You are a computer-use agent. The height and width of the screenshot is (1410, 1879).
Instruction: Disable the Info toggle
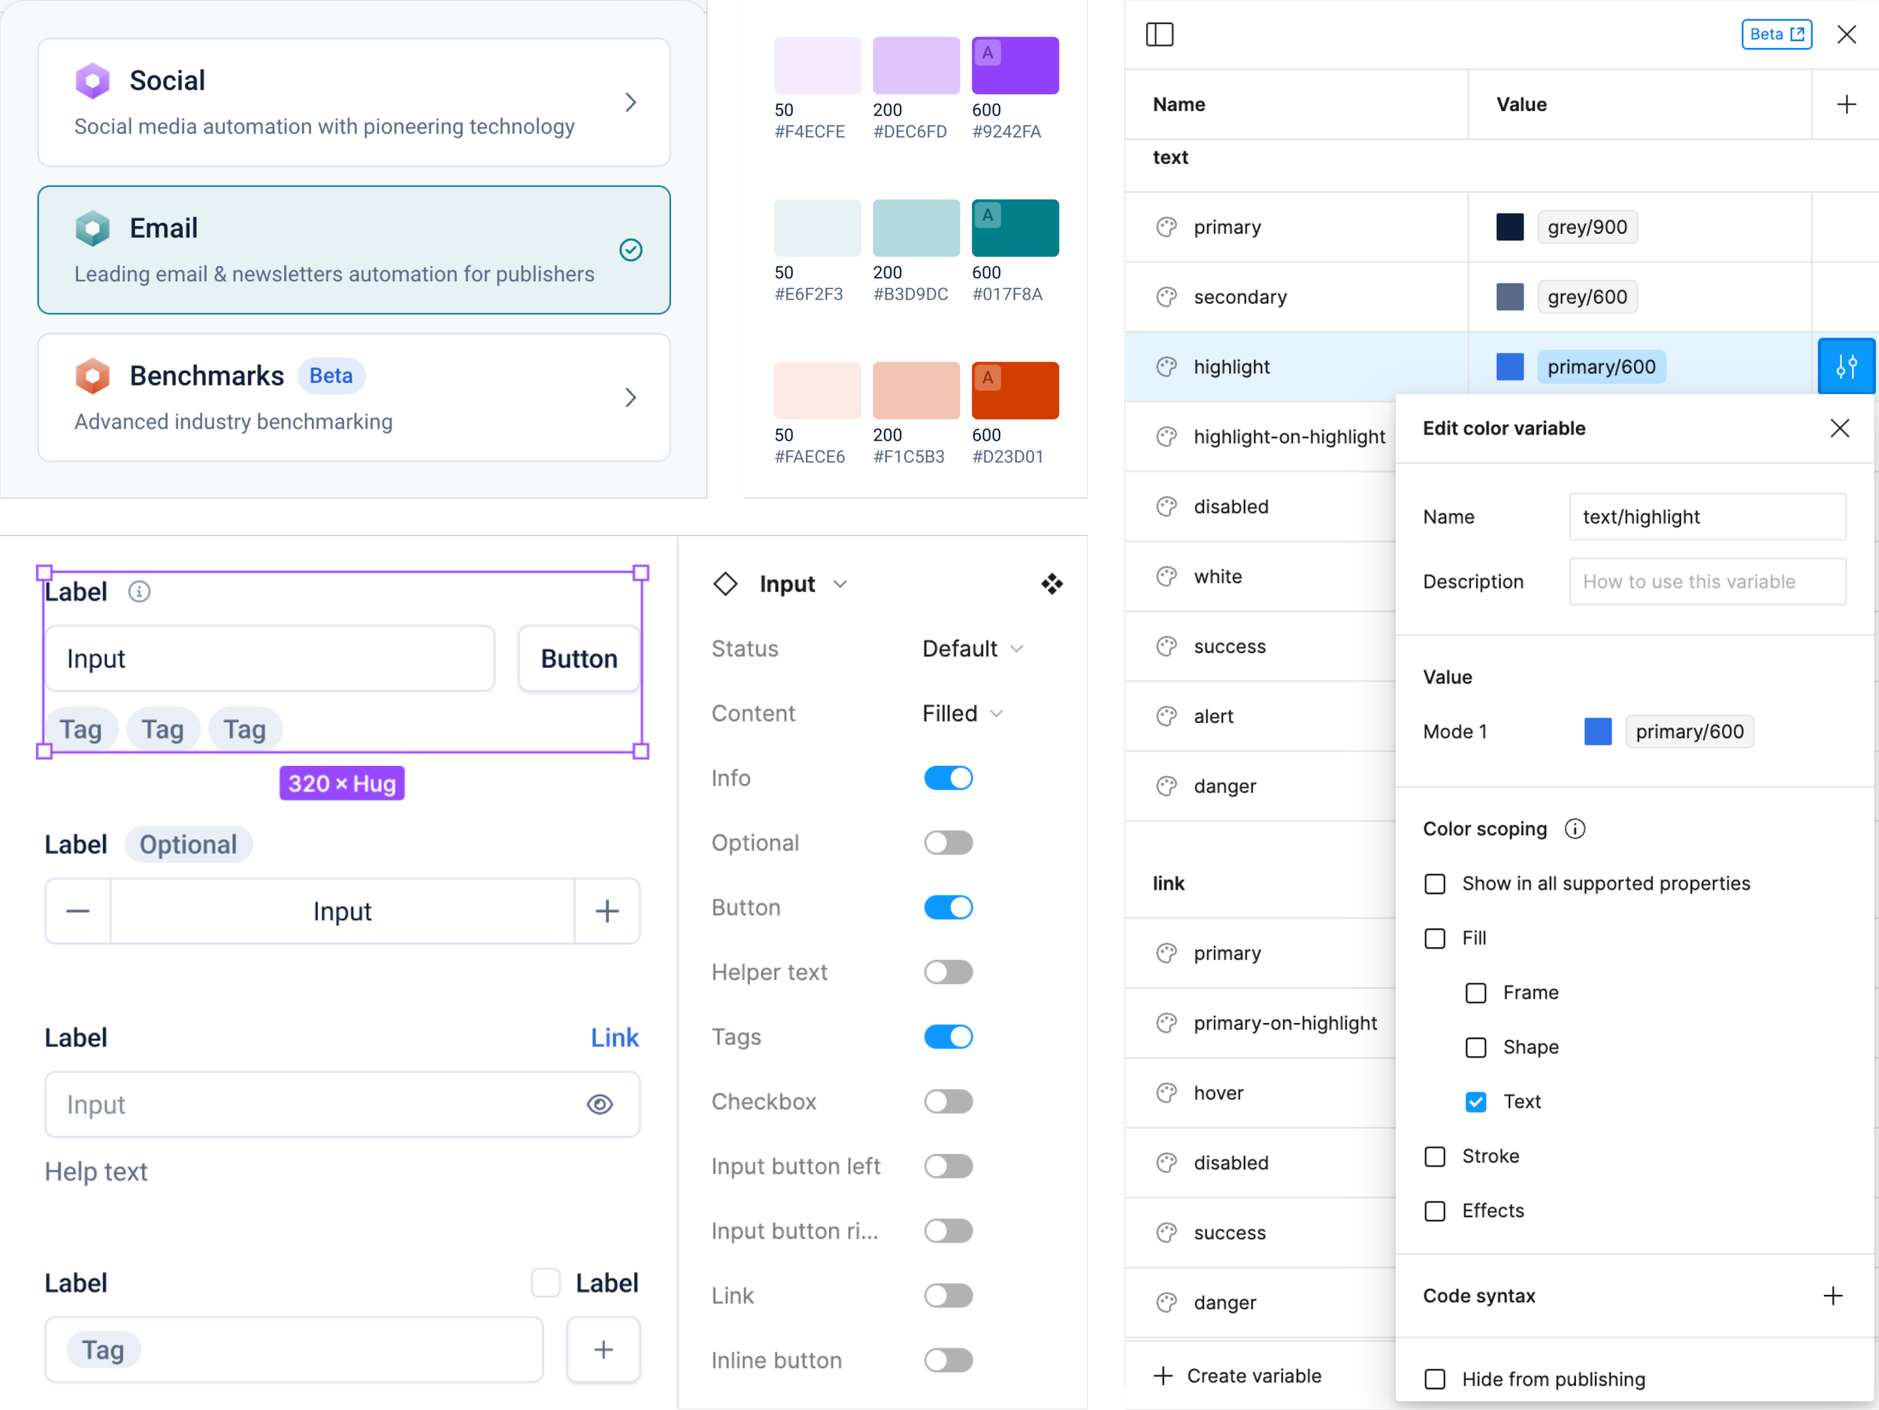[x=948, y=778]
